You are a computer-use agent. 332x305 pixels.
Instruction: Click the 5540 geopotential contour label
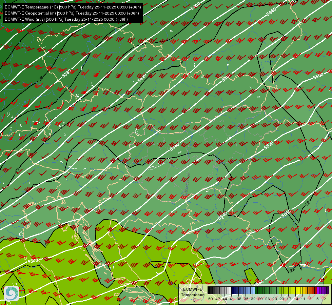pyautogui.click(x=222, y=216)
